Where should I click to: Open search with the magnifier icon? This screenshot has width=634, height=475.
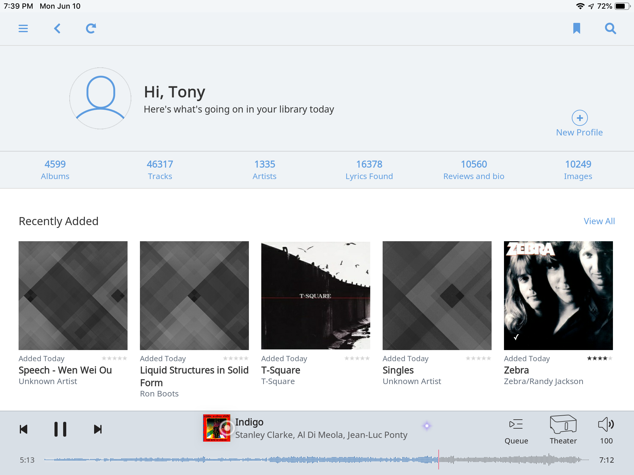pyautogui.click(x=610, y=28)
